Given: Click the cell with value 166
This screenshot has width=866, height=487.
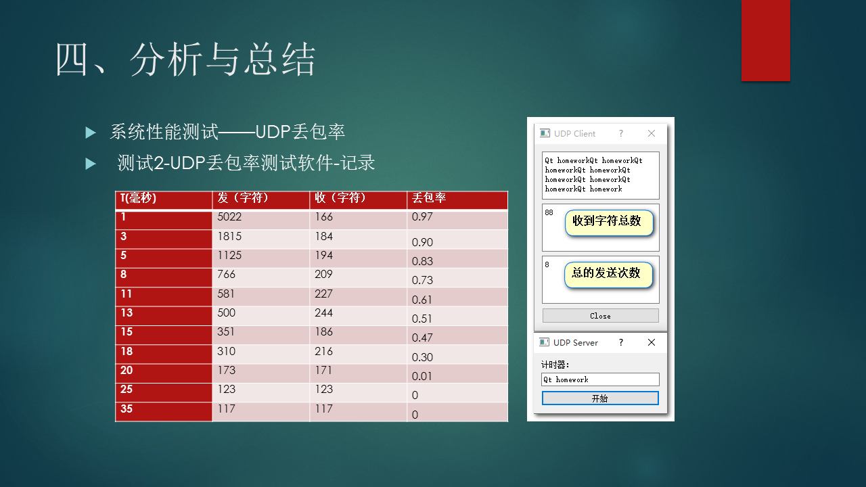Looking at the screenshot, I should point(359,221).
